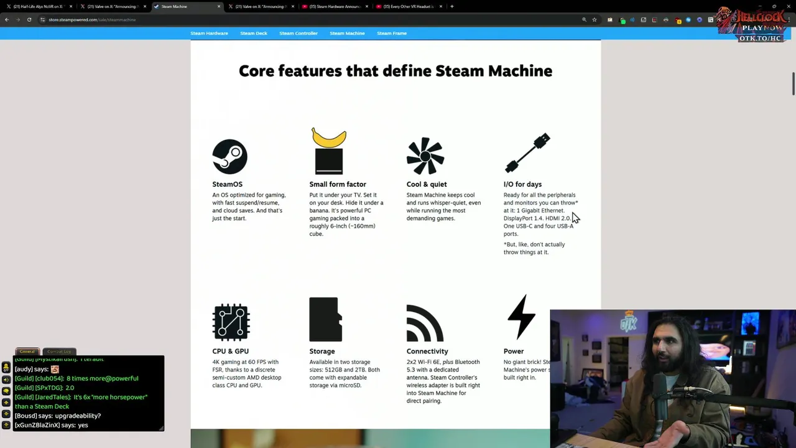
Task: Click the 'Storage' feature title
Action: [x=322, y=352]
